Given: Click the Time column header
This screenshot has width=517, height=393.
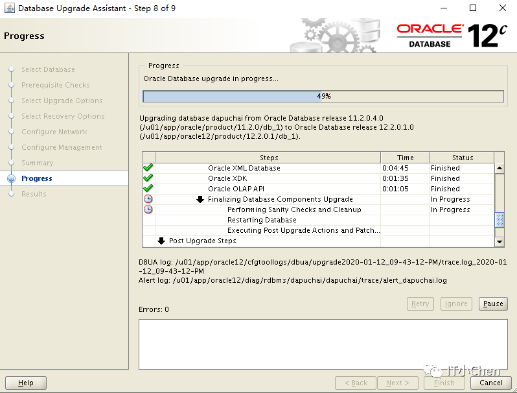Looking at the screenshot, I should click(405, 158).
